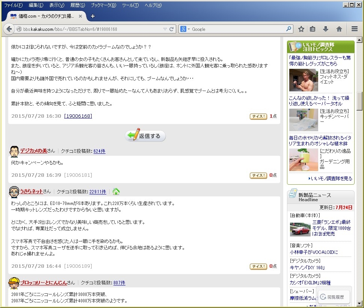Open the ヘルプ(H) menu
Viewport: 364px width, 308px height.
153,5
